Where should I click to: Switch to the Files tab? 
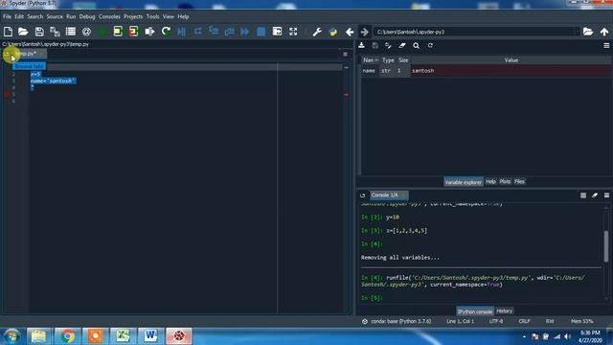click(x=519, y=181)
